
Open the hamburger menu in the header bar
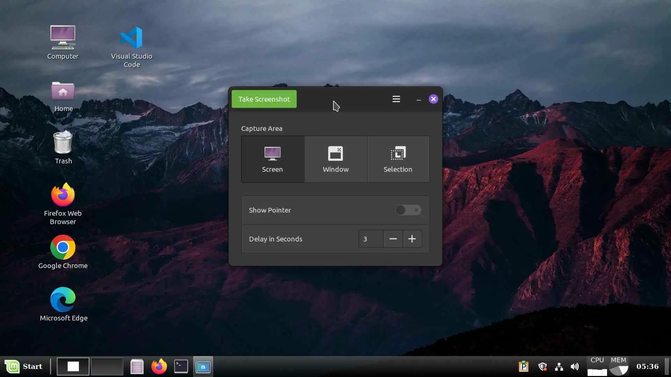click(396, 99)
